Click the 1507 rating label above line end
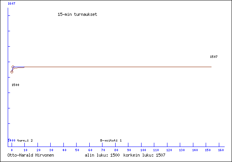Image resolution: width=232 pixels, height=162 pixels. [213, 57]
